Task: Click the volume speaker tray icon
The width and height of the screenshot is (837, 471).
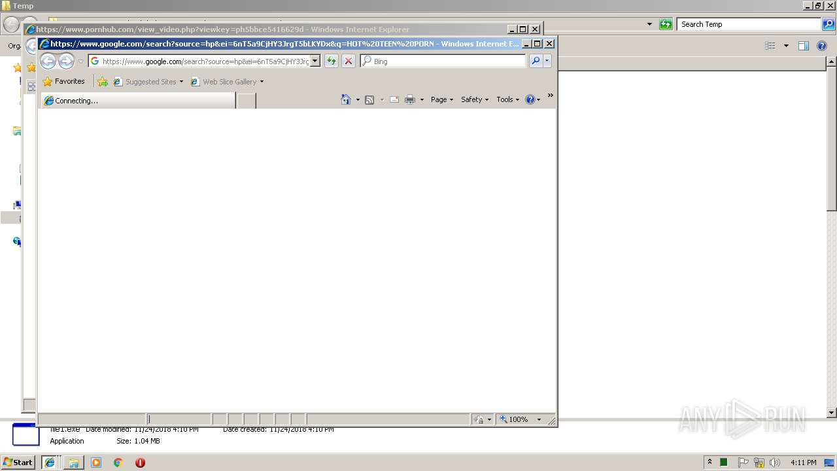Action: click(775, 462)
